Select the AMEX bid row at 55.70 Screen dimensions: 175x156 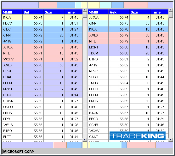tap(42, 65)
